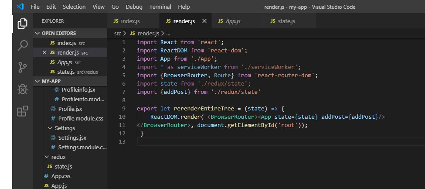This screenshot has width=425, height=189.
Task: Open the Search view icon
Action: click(22, 45)
